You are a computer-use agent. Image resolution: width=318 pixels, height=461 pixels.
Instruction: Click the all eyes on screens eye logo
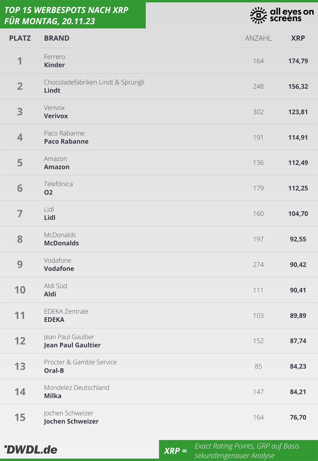(x=258, y=15)
